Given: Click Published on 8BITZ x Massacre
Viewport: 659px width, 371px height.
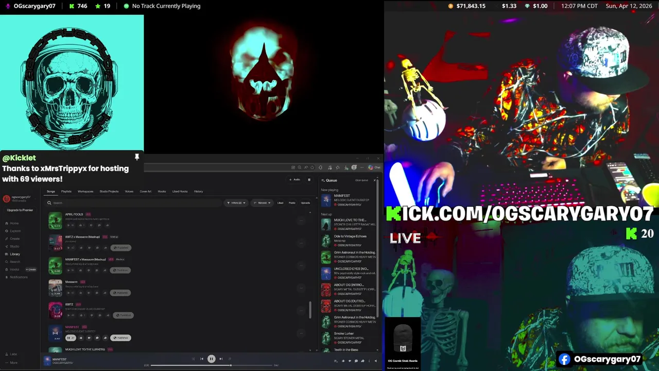Looking at the screenshot, I should (122, 248).
